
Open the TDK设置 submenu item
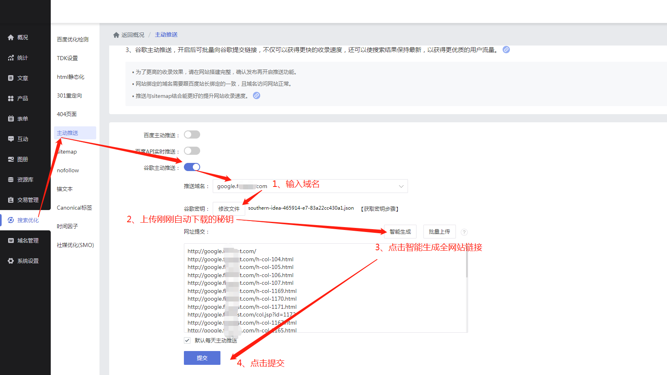coord(67,58)
